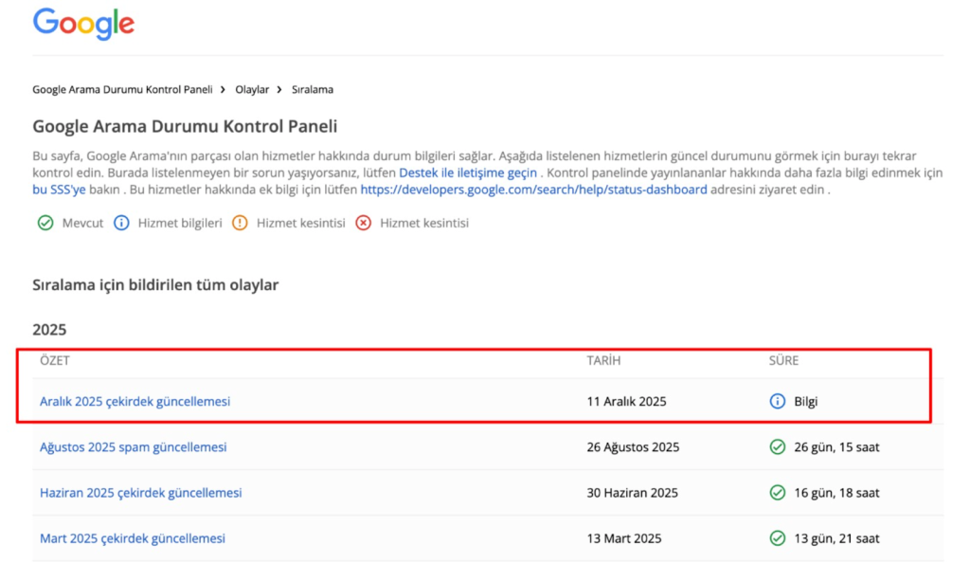Click the ÖZET column header
970x581 pixels.
(55, 361)
